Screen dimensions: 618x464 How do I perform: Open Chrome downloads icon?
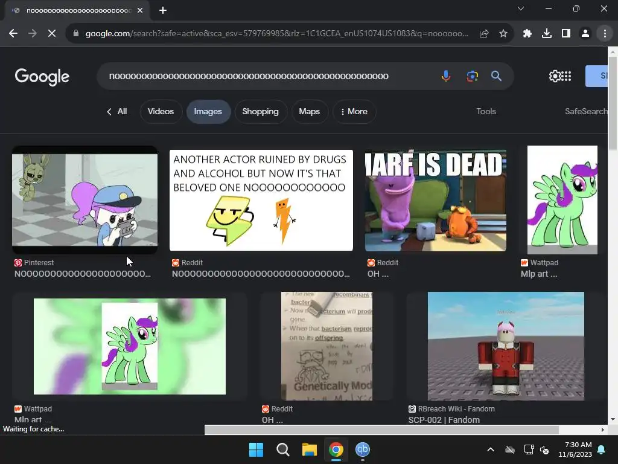[547, 34]
